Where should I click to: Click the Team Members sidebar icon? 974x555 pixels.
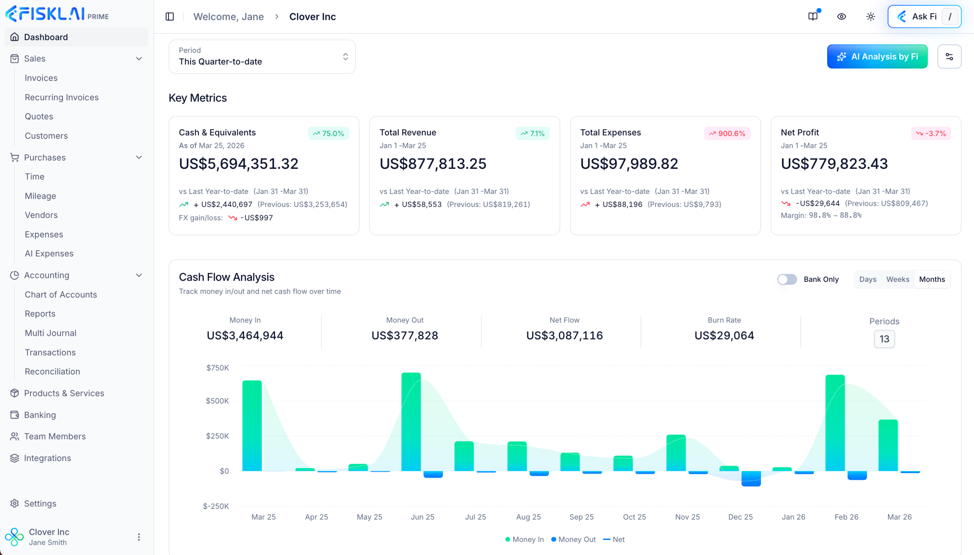(x=14, y=436)
